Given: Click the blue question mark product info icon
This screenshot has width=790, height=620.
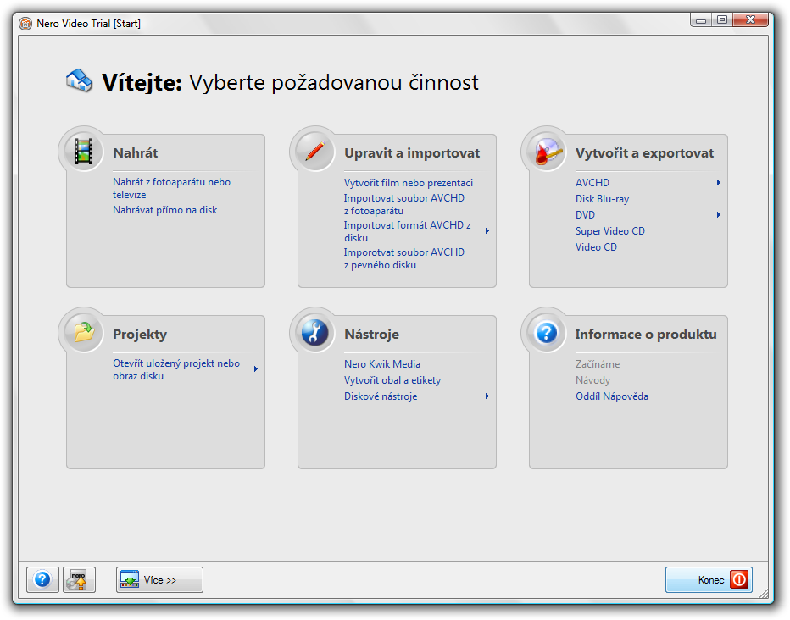Looking at the screenshot, I should 546,332.
